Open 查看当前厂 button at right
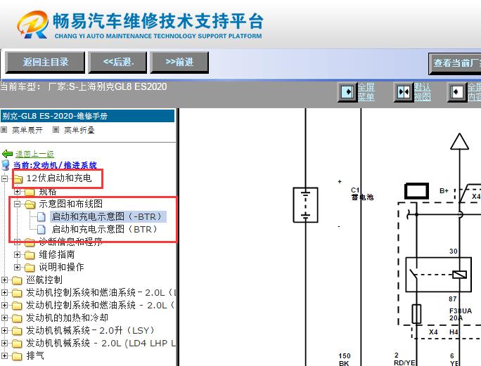This screenshot has height=366, width=481. 455,63
